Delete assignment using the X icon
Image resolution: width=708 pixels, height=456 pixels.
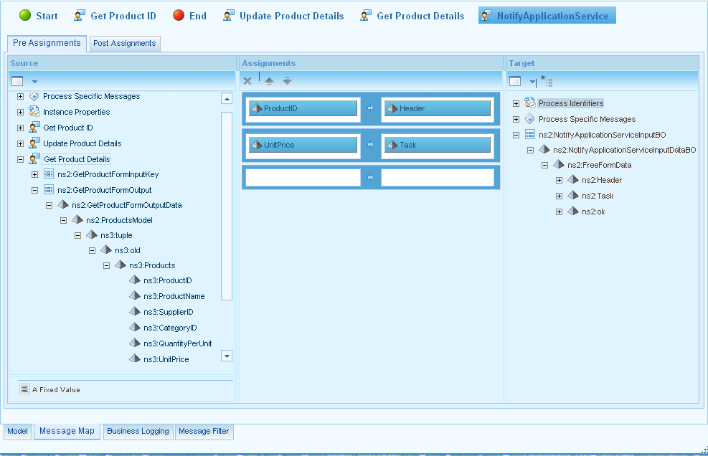coord(247,81)
